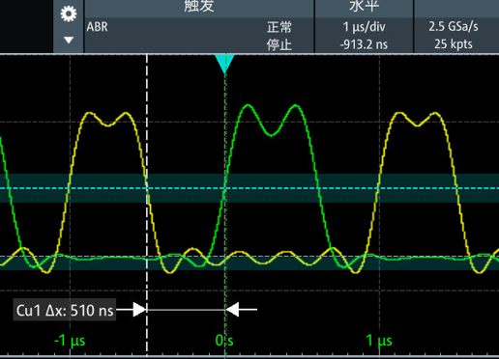The width and height of the screenshot is (499, 359).
Task: Click the 1 µs time axis label
Action: (x=379, y=341)
